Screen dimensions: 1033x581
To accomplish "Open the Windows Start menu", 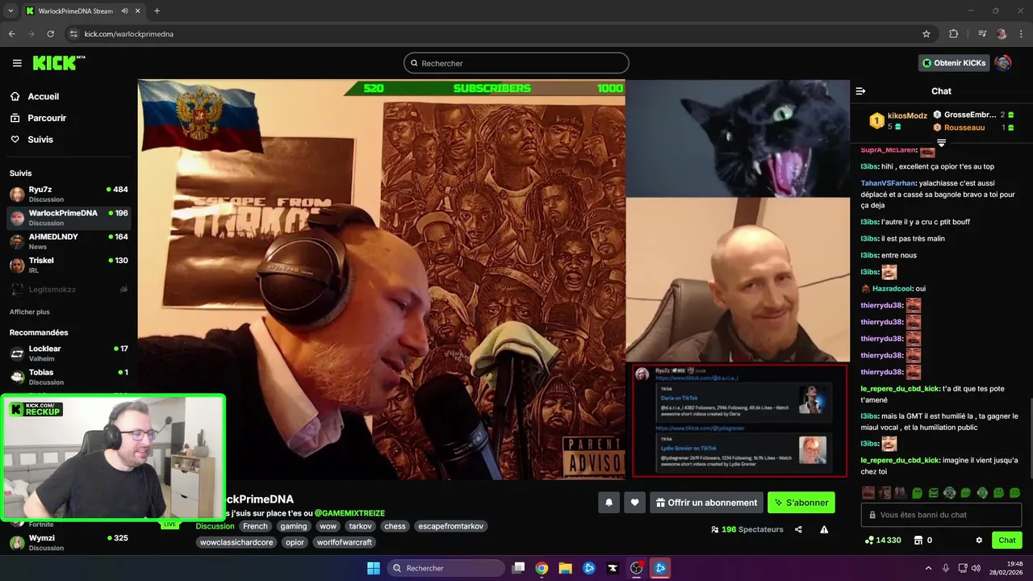I will [x=374, y=568].
